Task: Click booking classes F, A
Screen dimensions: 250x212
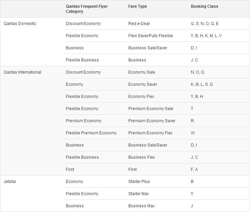Action: click(x=194, y=169)
